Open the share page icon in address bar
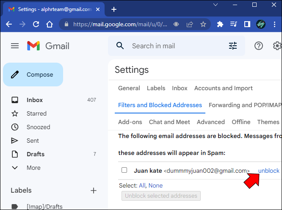 [x=190, y=24]
